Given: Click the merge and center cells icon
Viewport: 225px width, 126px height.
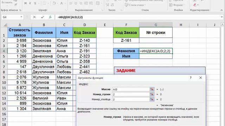Looking at the screenshot, I should point(98,3).
